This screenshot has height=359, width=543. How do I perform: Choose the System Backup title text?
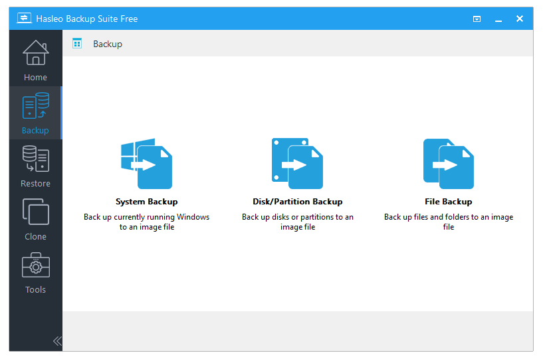pos(146,202)
